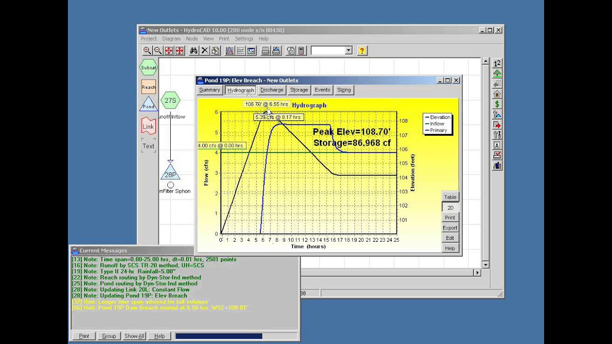Switch to the Events tab

[x=322, y=90]
